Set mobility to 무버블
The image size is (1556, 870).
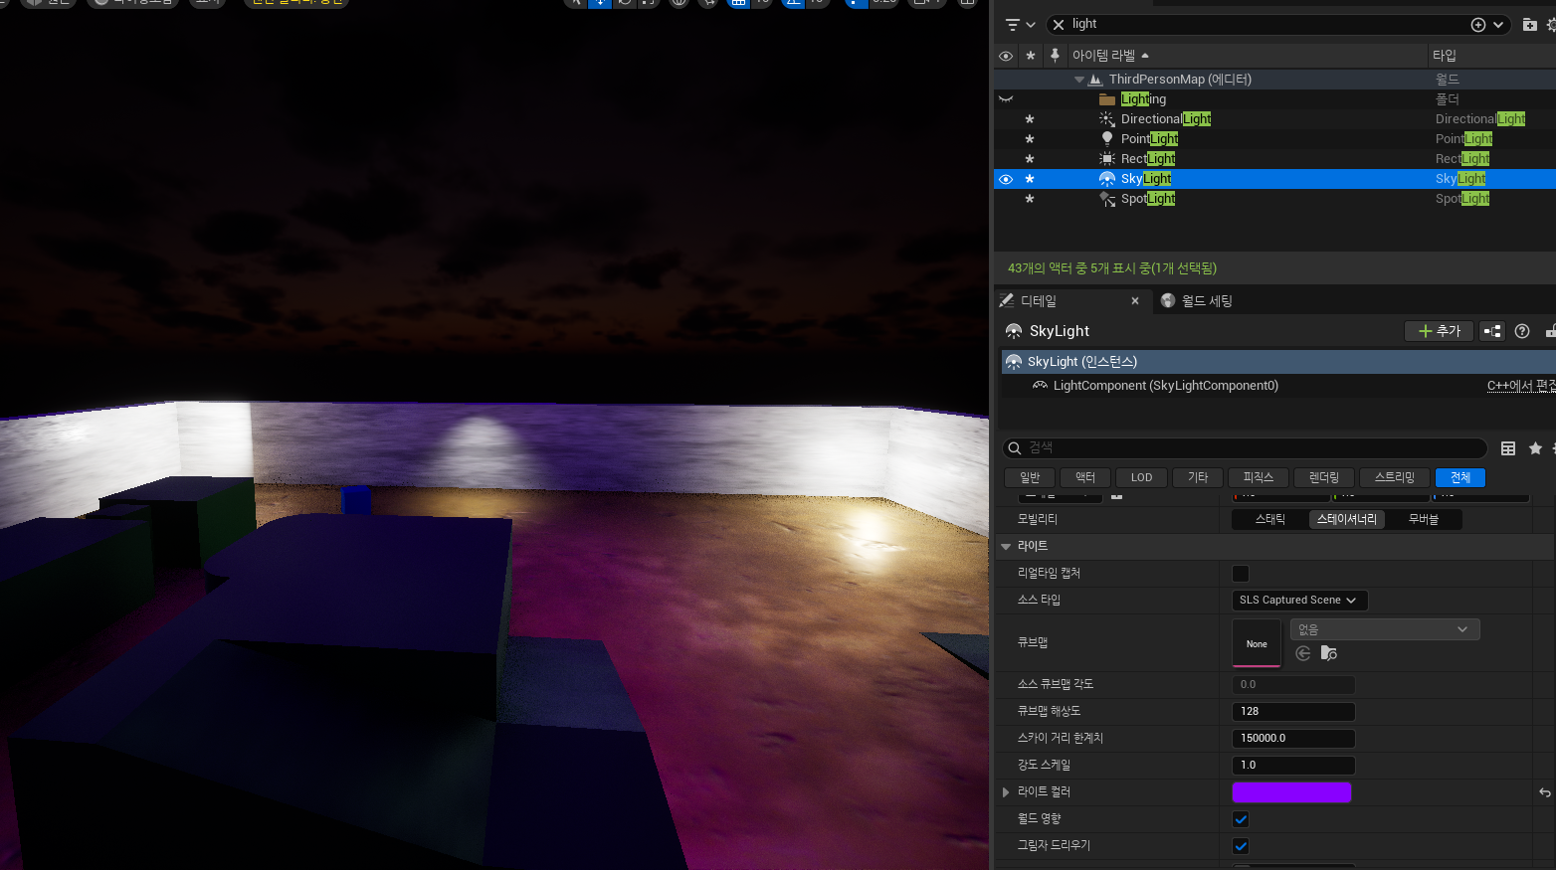pyautogui.click(x=1424, y=519)
